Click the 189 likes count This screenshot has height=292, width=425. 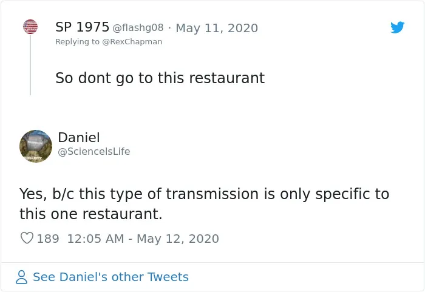[48, 239]
